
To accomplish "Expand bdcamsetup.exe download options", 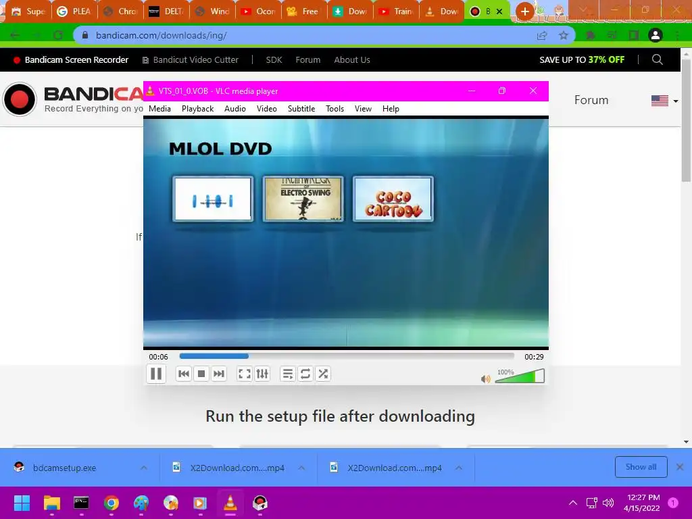I will [144, 468].
